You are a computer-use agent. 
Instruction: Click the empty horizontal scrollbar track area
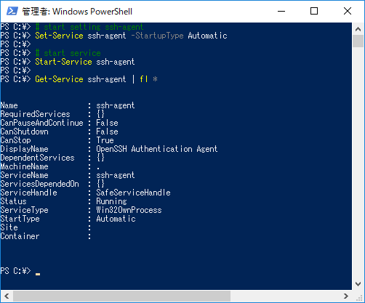tap(285, 296)
